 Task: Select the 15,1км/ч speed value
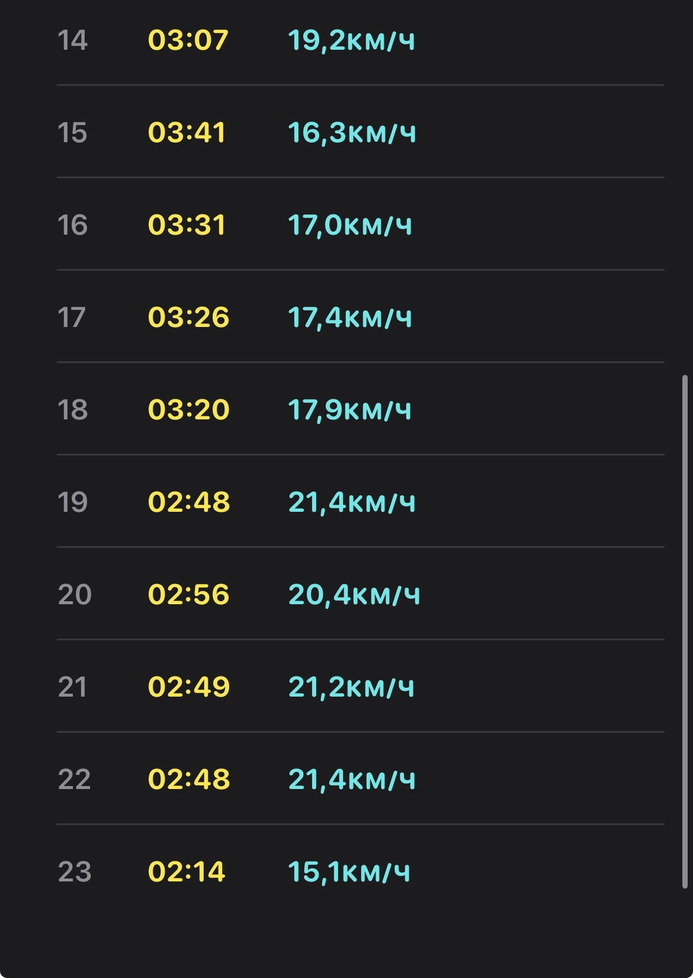[349, 872]
